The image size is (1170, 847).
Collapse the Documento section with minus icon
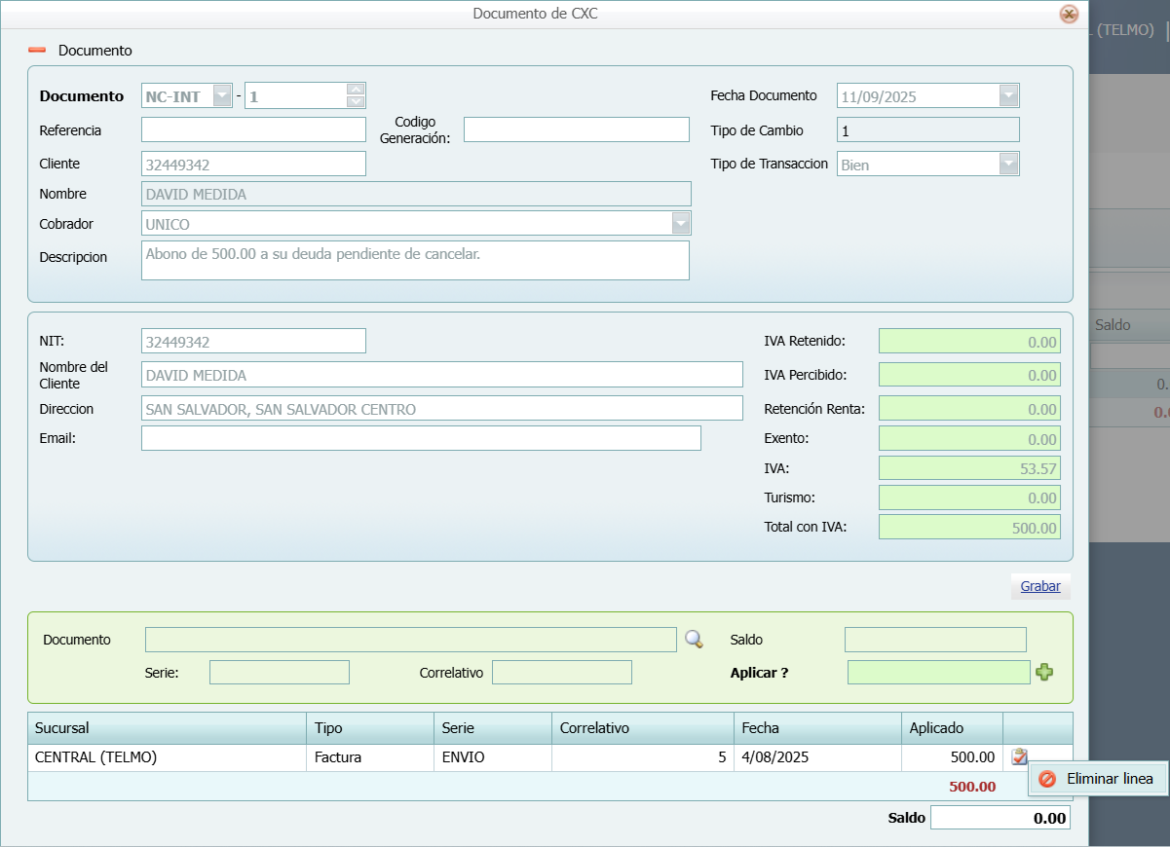(x=37, y=50)
